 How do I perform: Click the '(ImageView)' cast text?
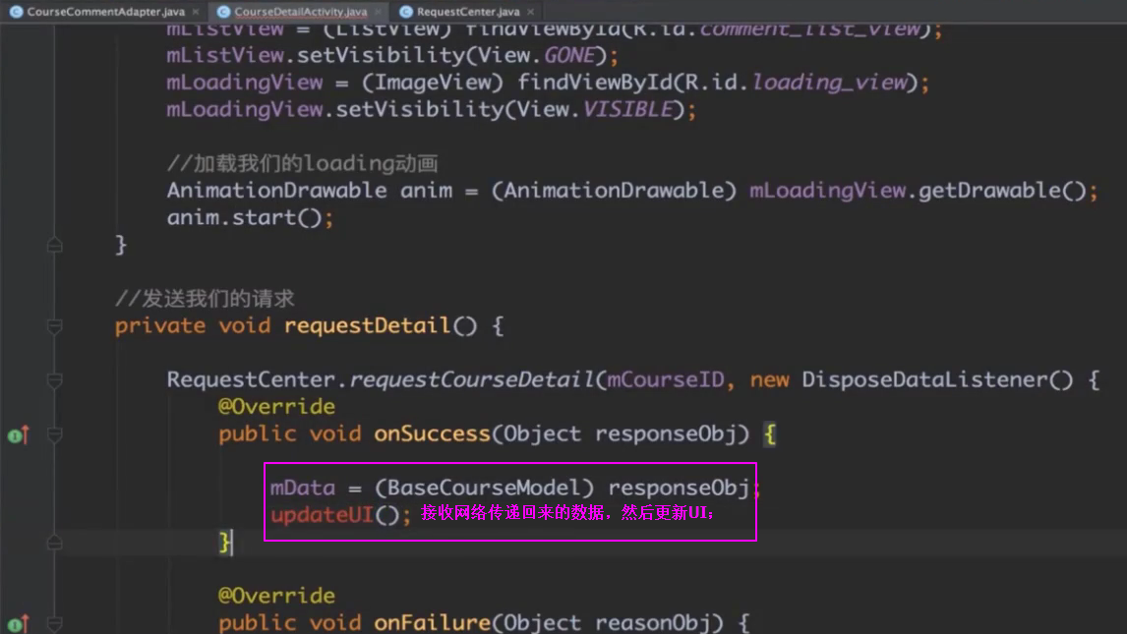tap(433, 83)
